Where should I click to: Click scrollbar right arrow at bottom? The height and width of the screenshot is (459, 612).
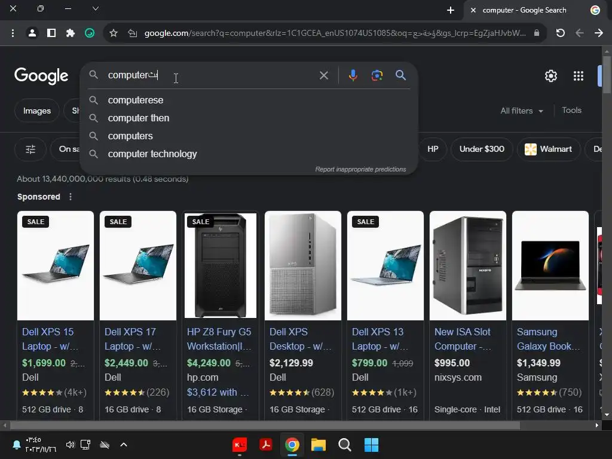point(597,426)
